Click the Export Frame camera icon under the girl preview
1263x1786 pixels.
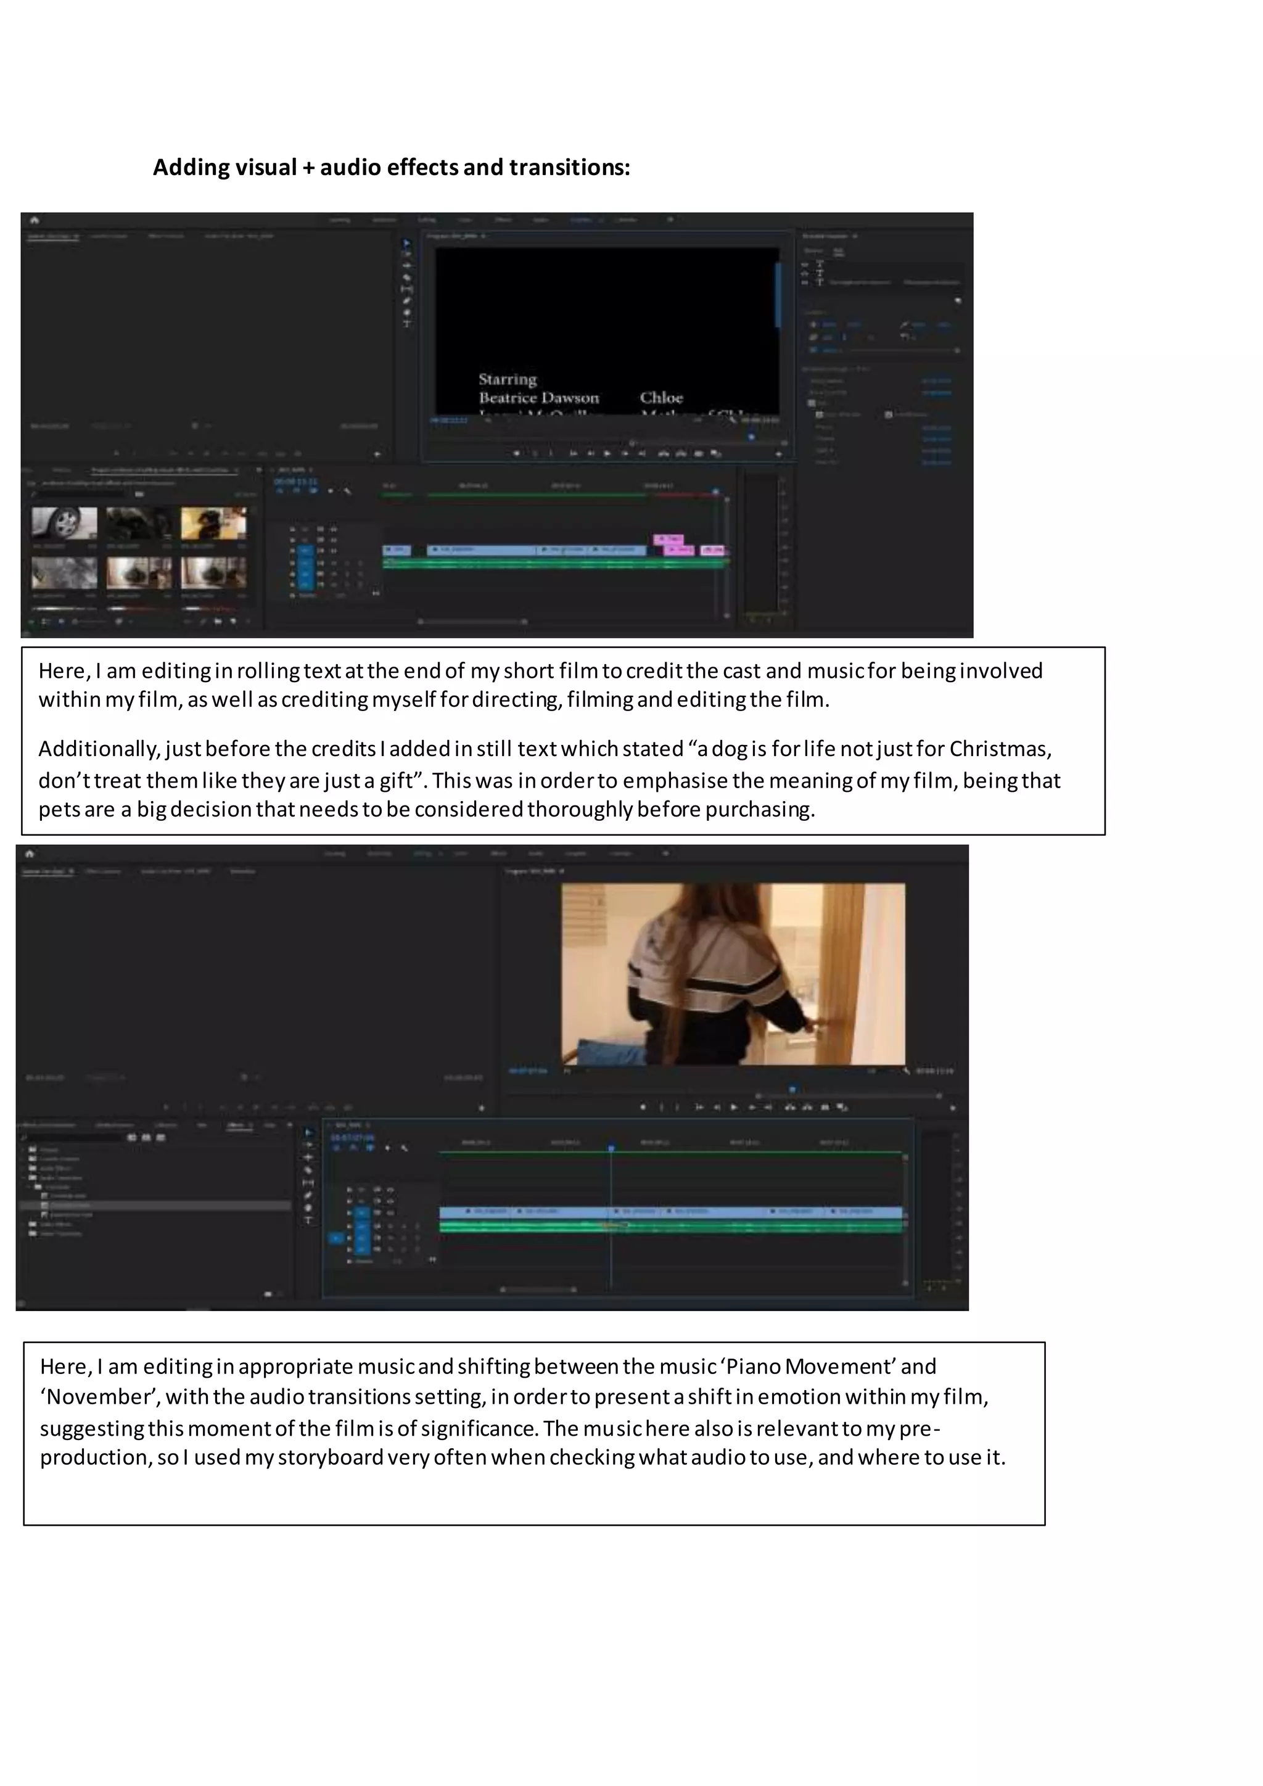coord(826,1107)
